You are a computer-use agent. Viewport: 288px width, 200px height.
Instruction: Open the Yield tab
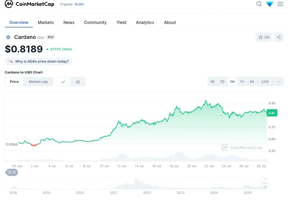click(121, 22)
